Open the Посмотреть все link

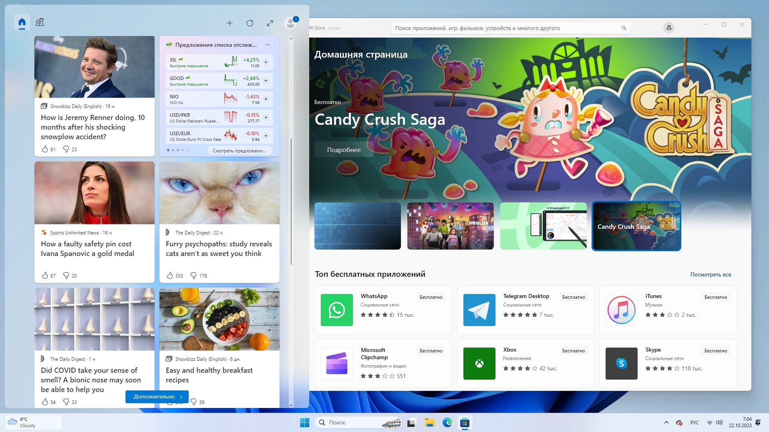711,274
